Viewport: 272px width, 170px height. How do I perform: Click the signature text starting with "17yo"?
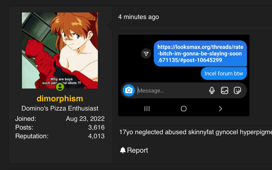coord(195,132)
